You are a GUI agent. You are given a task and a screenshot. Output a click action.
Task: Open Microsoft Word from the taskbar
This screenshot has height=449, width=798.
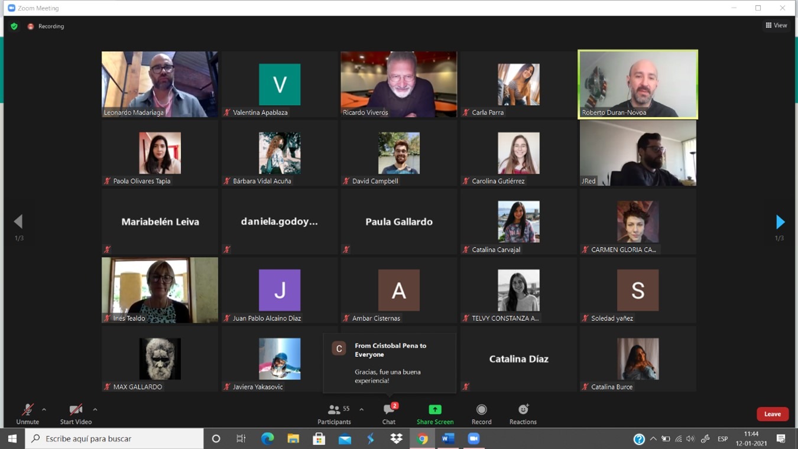pos(447,438)
